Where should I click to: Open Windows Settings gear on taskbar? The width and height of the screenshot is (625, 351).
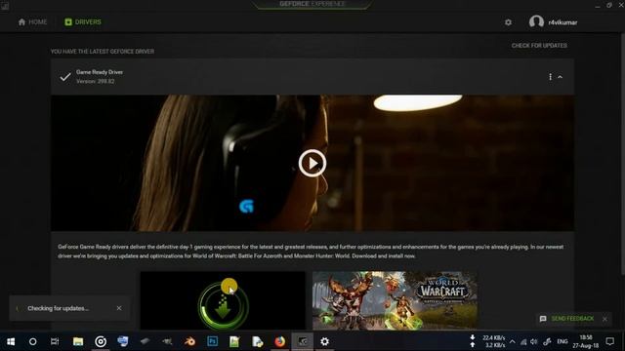pyautogui.click(x=324, y=341)
